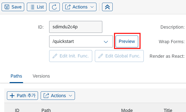This screenshot has height=112, width=186.
Task: Expand the /quickstart path dropdown
Action: [106, 42]
